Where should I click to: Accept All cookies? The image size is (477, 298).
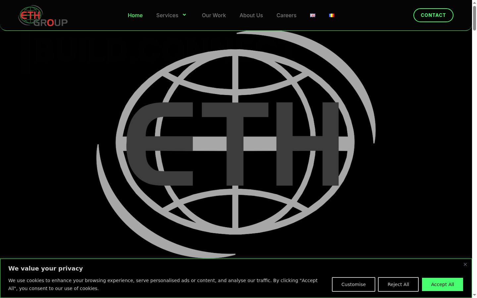pos(443,284)
